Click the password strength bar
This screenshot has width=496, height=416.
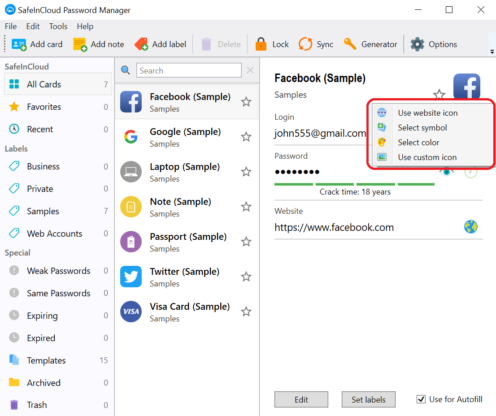pyautogui.click(x=354, y=184)
